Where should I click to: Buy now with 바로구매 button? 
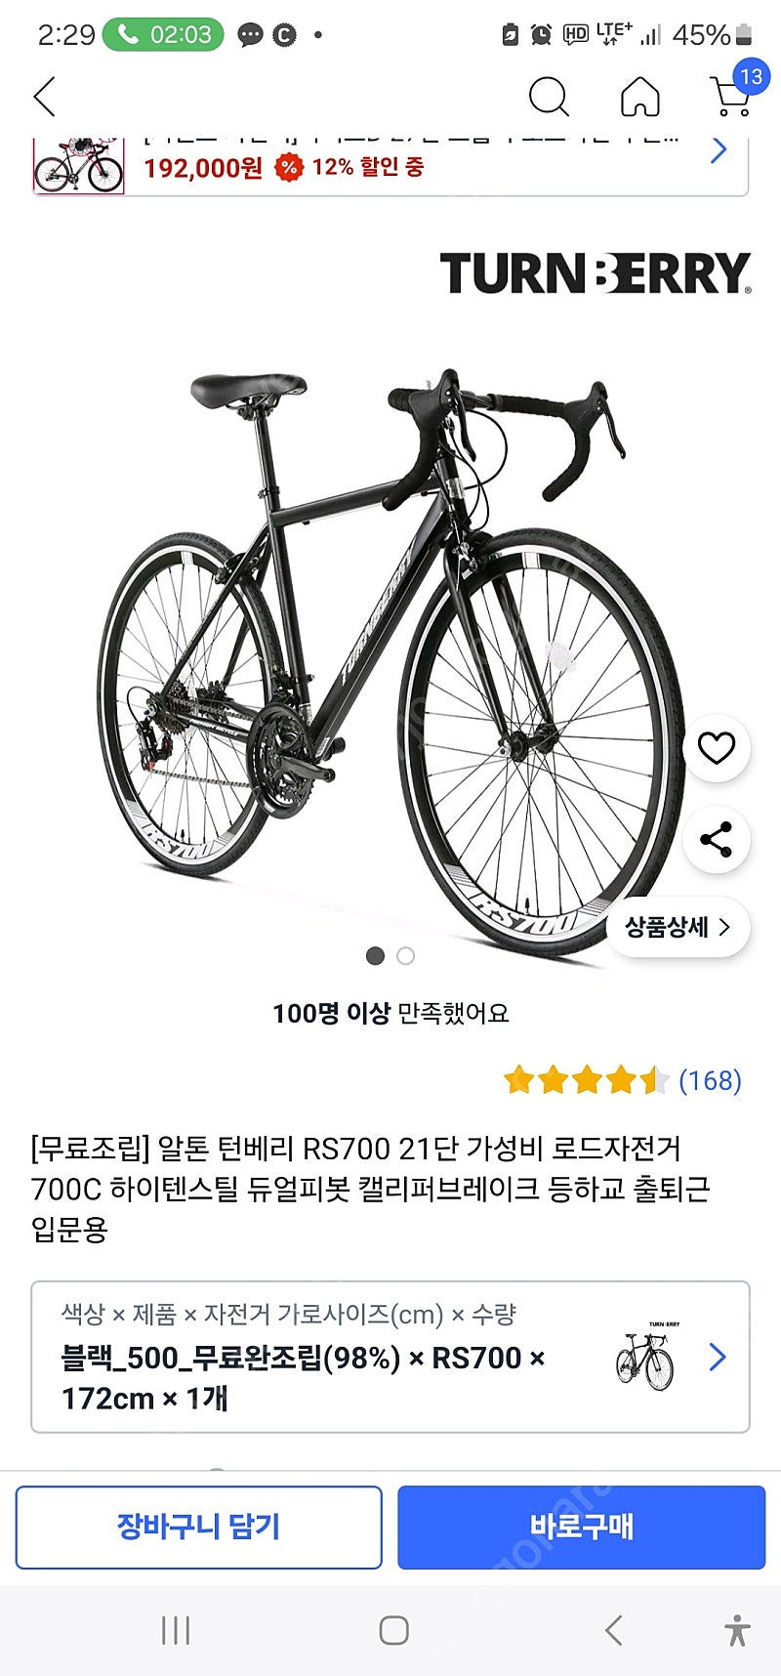pyautogui.click(x=581, y=1528)
